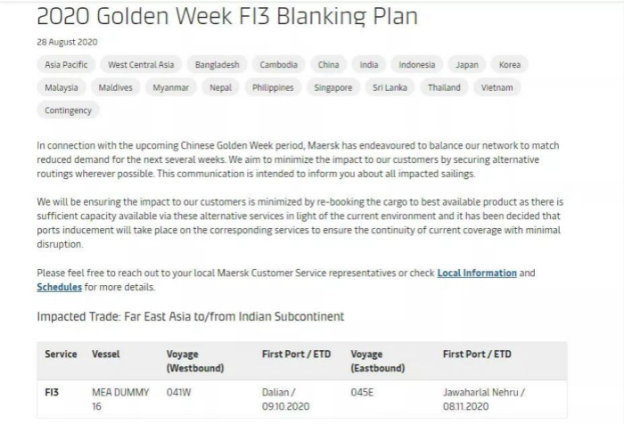Screen dimensions: 624x424
Task: Select the China tag
Action: [328, 64]
